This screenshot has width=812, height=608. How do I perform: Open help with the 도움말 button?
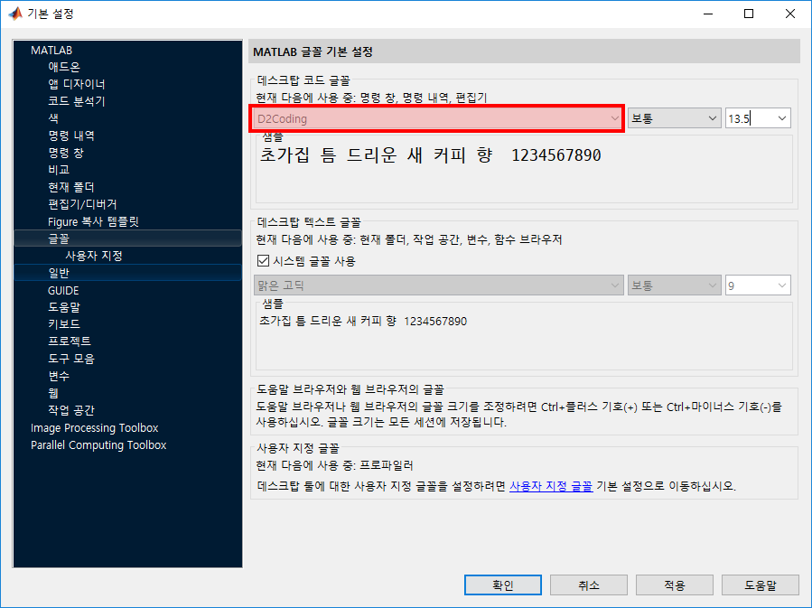coord(761,585)
